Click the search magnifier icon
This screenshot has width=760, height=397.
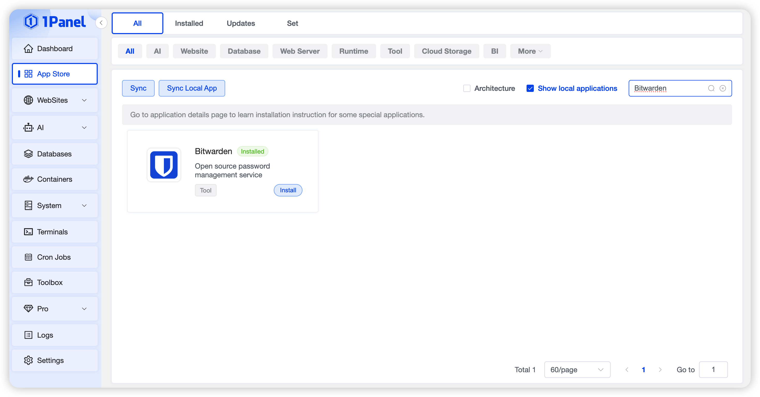pos(711,88)
